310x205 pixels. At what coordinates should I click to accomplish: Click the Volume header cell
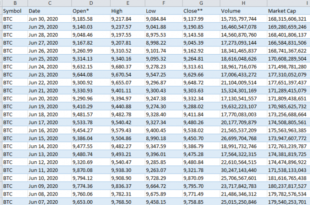pyautogui.click(x=244, y=11)
